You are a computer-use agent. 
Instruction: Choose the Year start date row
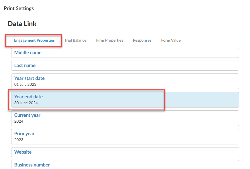(125, 81)
